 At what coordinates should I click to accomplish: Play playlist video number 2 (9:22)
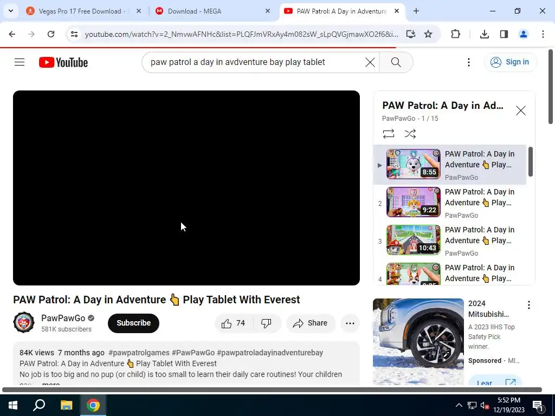pos(449,203)
